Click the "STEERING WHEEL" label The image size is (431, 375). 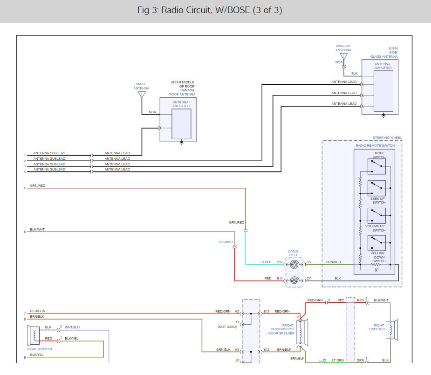point(387,138)
